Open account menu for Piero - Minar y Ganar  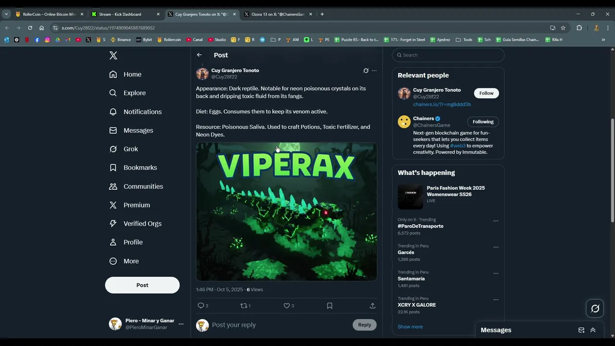(146, 324)
